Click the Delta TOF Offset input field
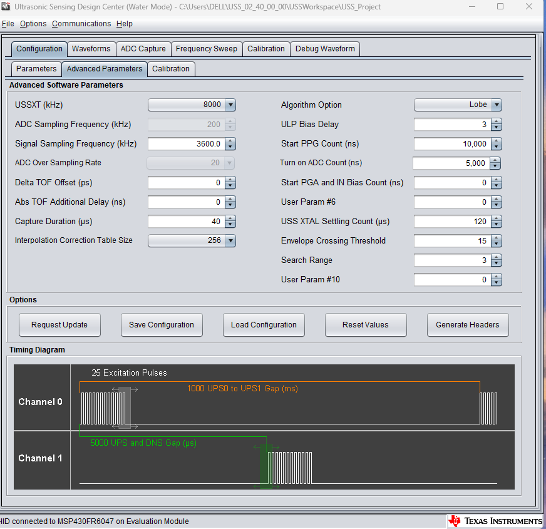 click(185, 182)
